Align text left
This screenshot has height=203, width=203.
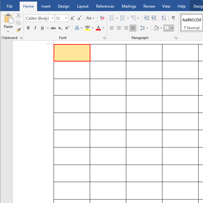click(x=112, y=28)
